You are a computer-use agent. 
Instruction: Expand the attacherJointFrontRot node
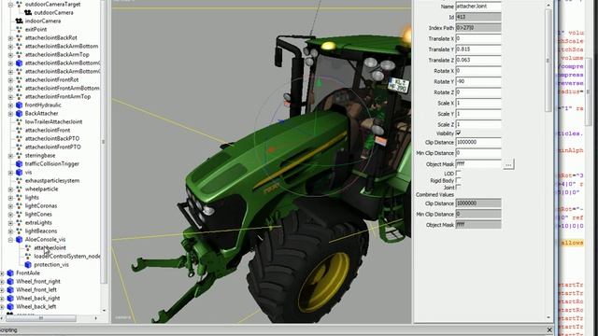[10, 80]
